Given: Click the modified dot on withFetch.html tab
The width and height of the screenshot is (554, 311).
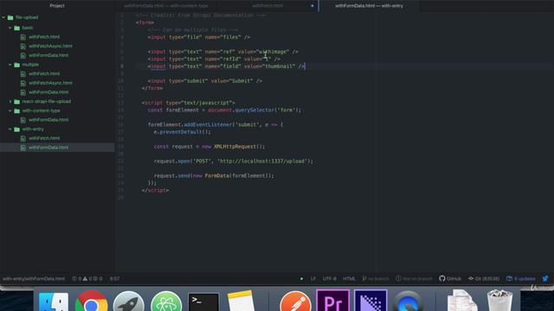Looking at the screenshot, I should [312, 6].
